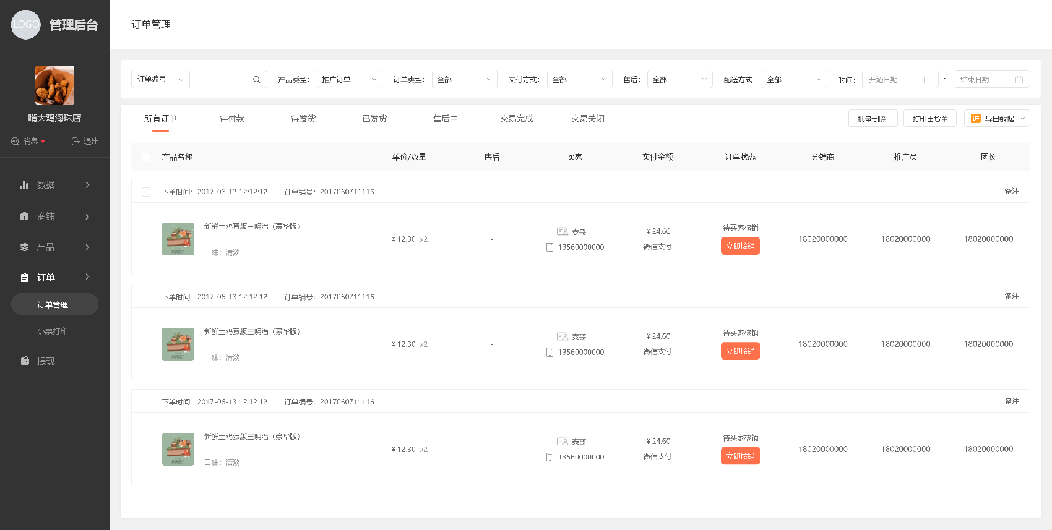Screen dimensions: 1052x530
Task: Collapse the 订单 sidebar menu chevron
Action: (x=87, y=277)
